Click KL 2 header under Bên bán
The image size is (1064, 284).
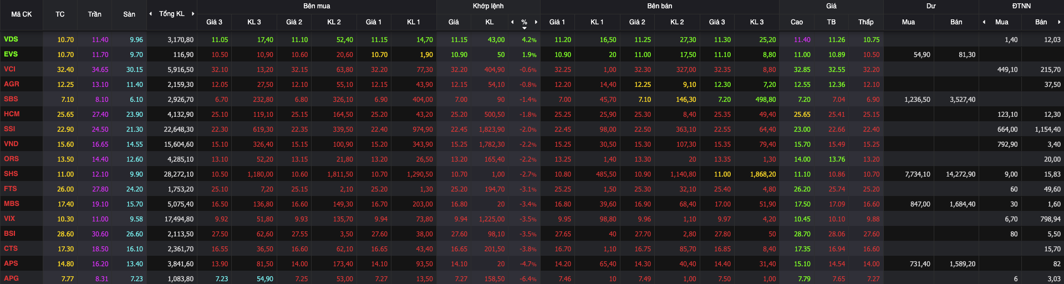pos(677,22)
